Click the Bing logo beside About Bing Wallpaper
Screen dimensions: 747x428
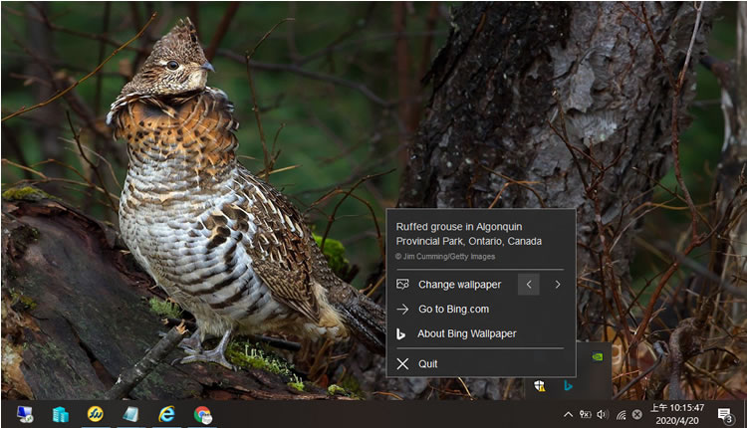(x=400, y=334)
